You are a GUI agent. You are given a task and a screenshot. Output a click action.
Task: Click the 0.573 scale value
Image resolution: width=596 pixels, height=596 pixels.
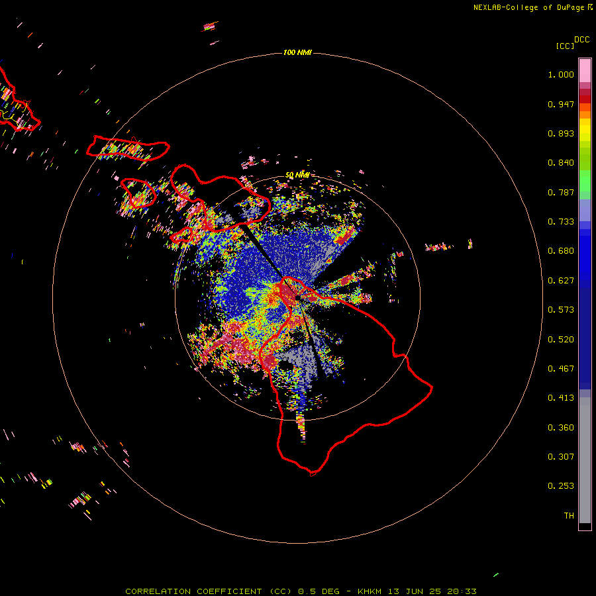(561, 310)
